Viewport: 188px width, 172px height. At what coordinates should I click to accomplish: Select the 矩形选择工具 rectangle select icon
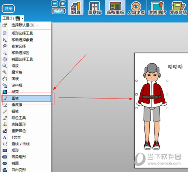click(x=5, y=33)
